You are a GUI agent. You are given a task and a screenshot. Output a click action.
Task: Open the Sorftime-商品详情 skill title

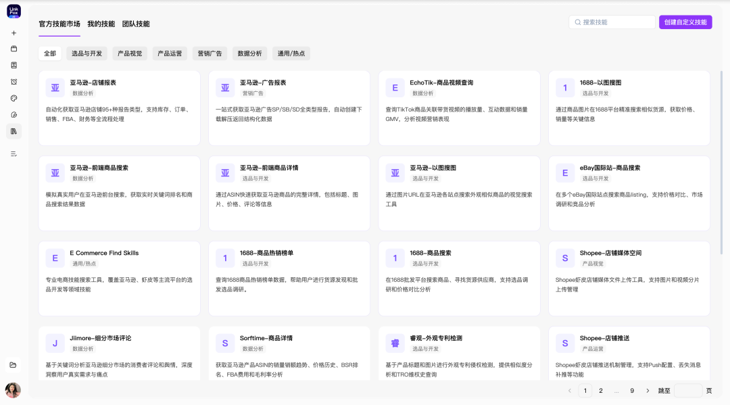266,338
